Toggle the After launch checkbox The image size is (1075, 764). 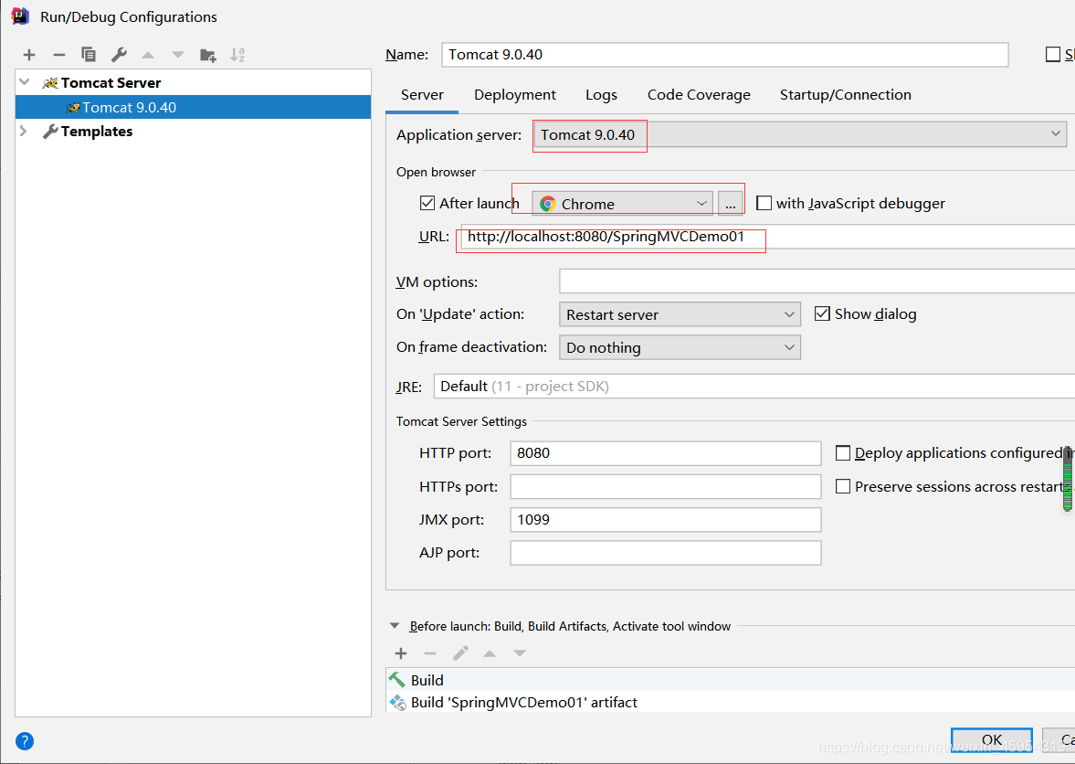[427, 203]
